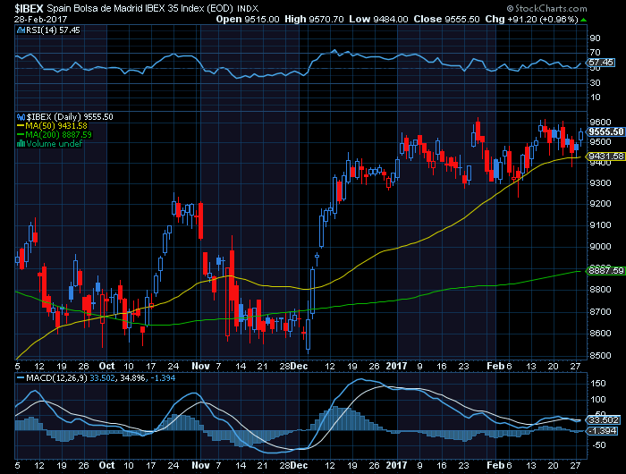Viewport: 626px width, 474px height.
Task: Click the $IBEX ticker symbol in the chart title
Action: (30, 8)
